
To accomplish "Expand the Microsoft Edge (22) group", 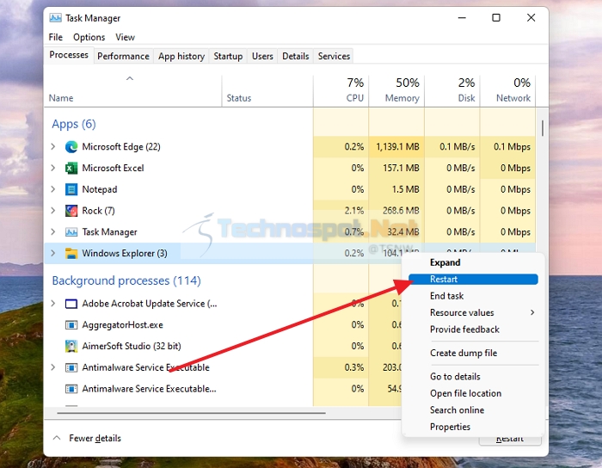I will tap(53, 146).
